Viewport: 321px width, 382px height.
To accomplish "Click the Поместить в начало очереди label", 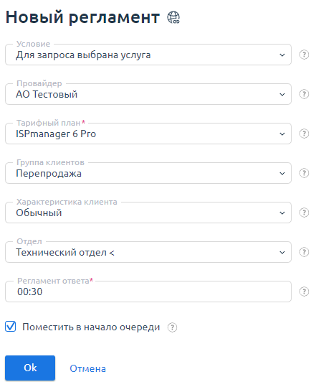I will coord(91,327).
